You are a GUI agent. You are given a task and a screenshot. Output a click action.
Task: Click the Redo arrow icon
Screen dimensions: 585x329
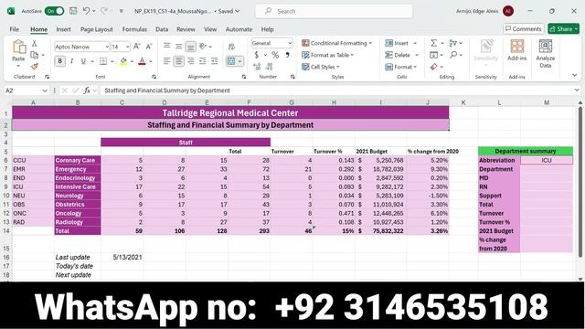point(104,11)
